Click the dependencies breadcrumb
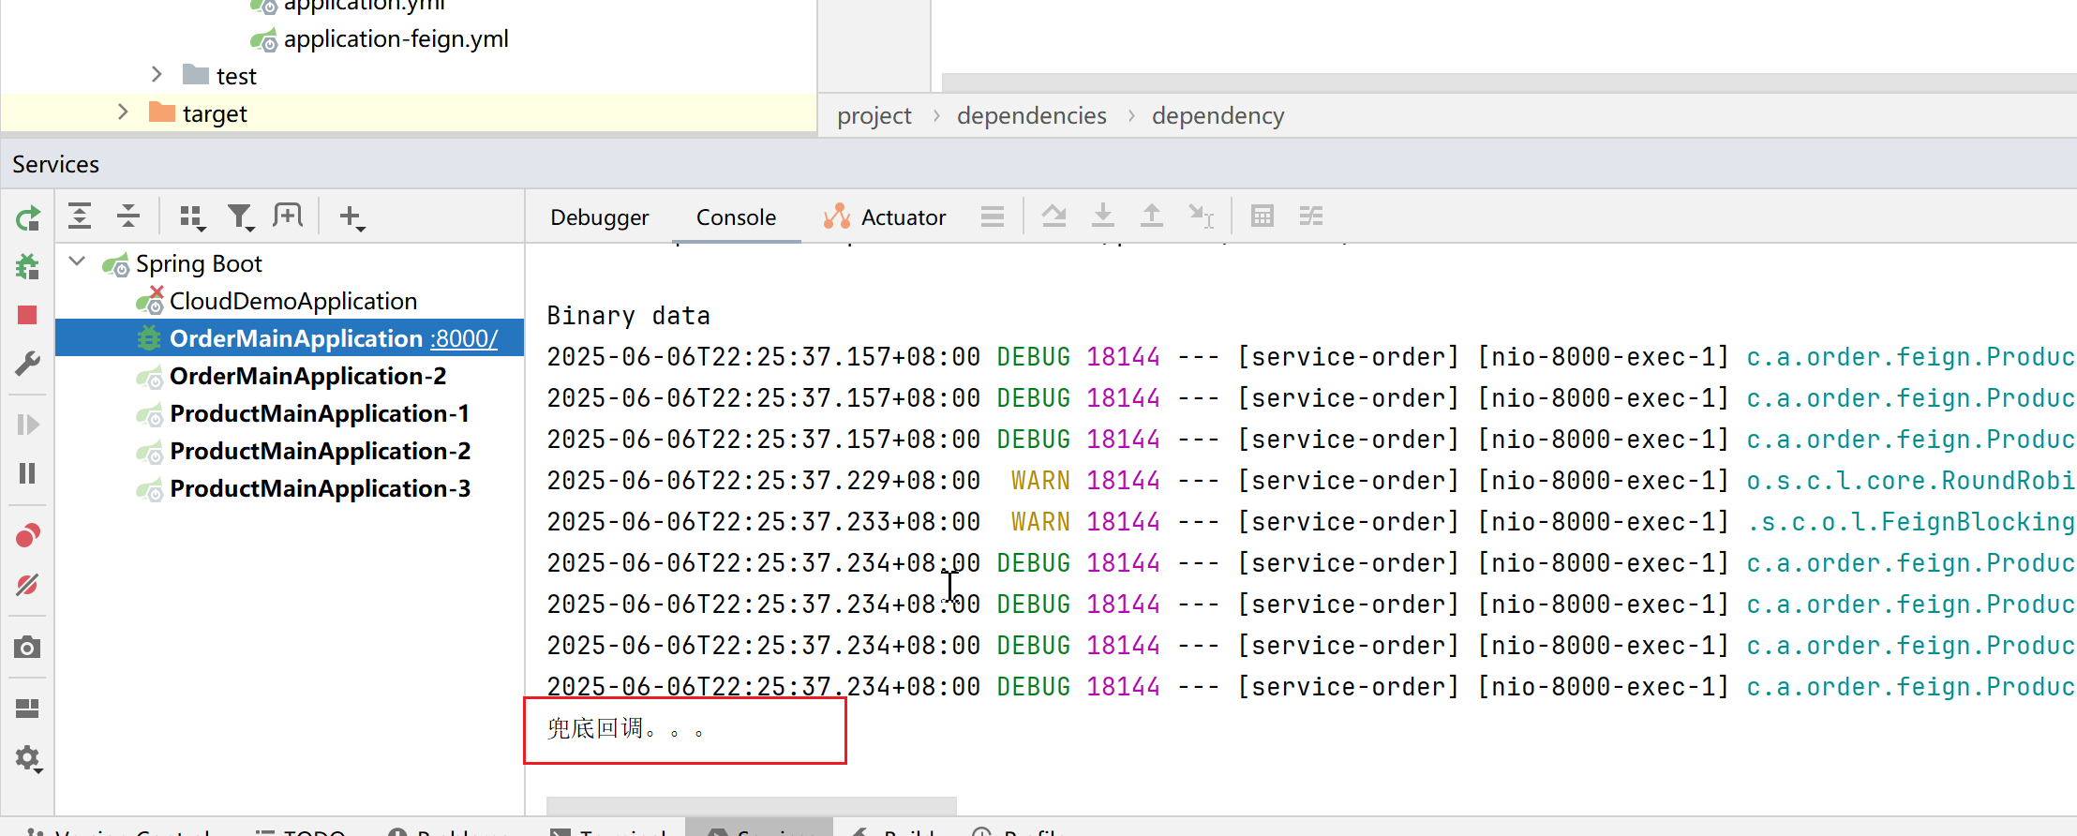Image resolution: width=2077 pixels, height=836 pixels. tap(1031, 116)
